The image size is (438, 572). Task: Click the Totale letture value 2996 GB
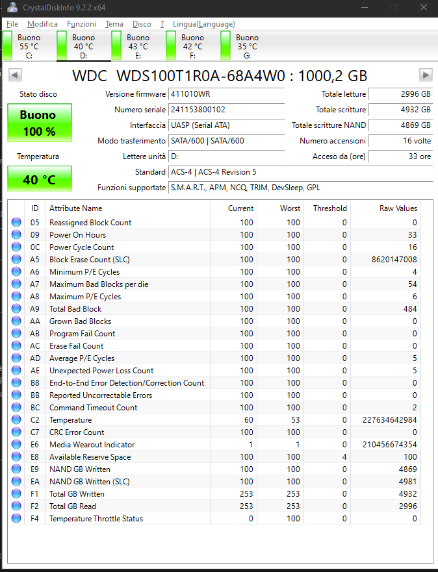(401, 94)
